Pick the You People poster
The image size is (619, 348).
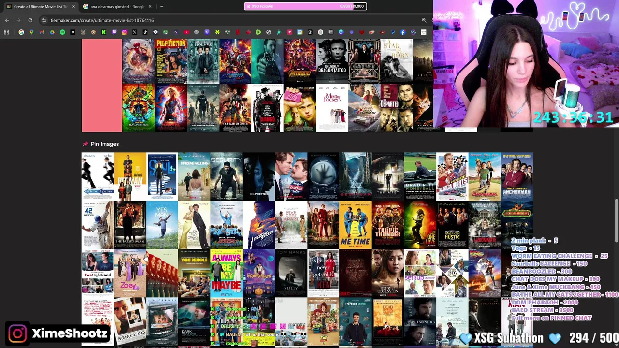point(194,273)
